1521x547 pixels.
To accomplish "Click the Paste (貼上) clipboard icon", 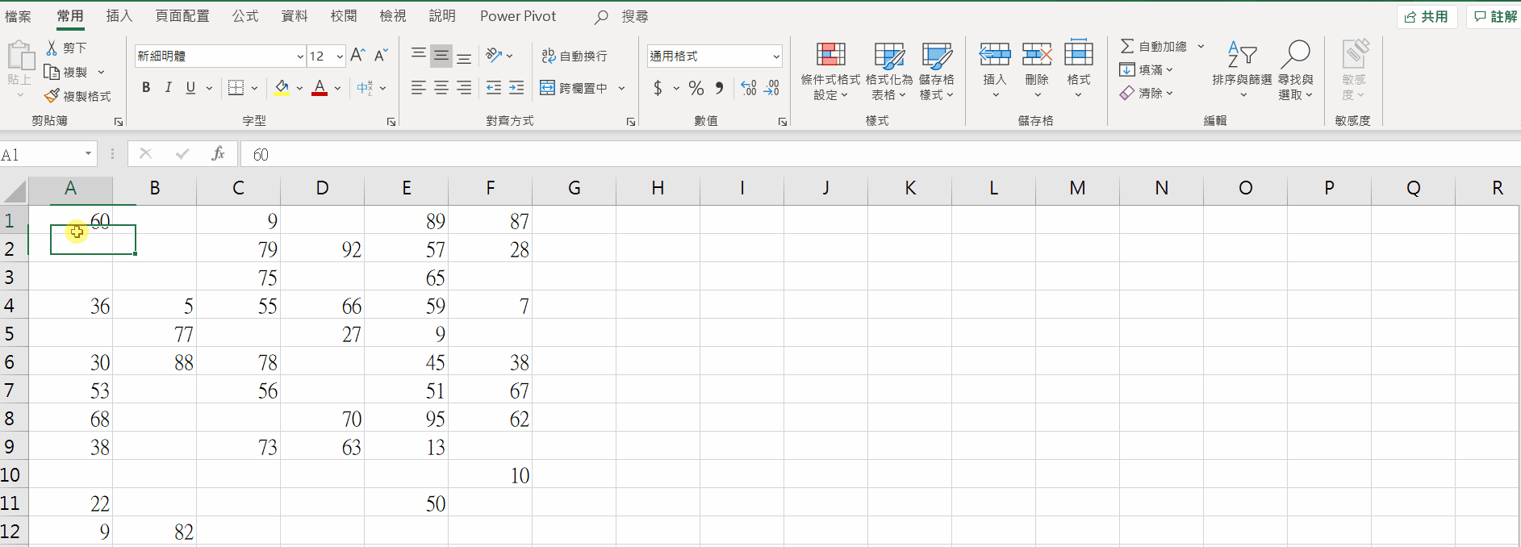I will 20,56.
